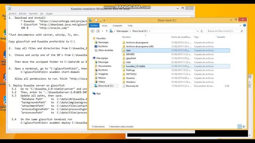
Task: Open Notepad Archivo menu
Action: (12, 14)
